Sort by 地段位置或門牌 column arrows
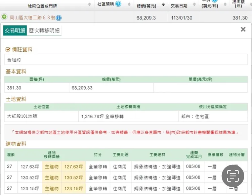This screenshot has width=252, height=196. point(89,4)
